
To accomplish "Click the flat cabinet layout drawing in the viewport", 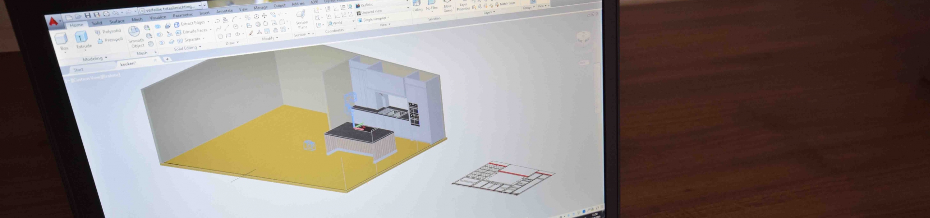I will click(x=503, y=179).
